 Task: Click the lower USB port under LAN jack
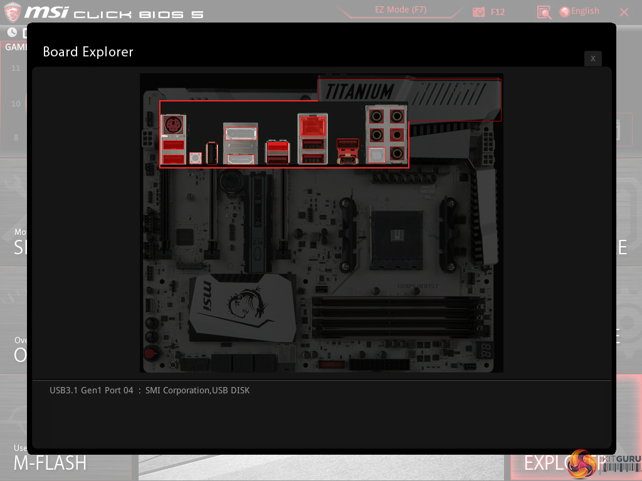coord(313,158)
